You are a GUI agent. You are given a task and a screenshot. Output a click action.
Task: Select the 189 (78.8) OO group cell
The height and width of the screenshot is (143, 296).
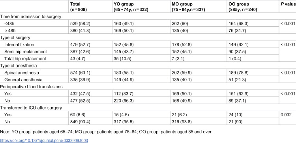pyautogui.click(x=238, y=72)
